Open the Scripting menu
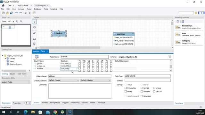This screenshot has height=115, width=205. pos(53,9)
